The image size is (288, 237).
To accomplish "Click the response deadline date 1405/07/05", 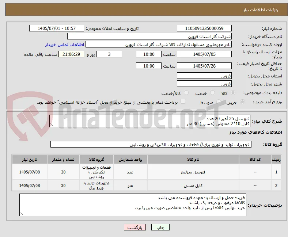I will coord(204,54).
